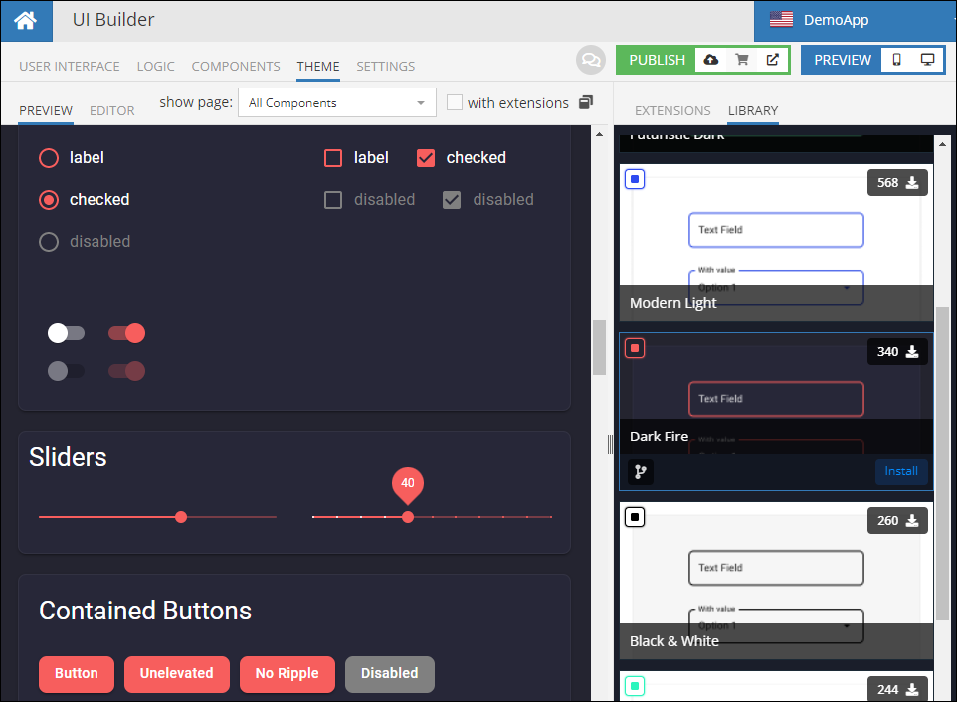The height and width of the screenshot is (702, 957).
Task: Turn off the red on-state switch
Action: point(127,333)
